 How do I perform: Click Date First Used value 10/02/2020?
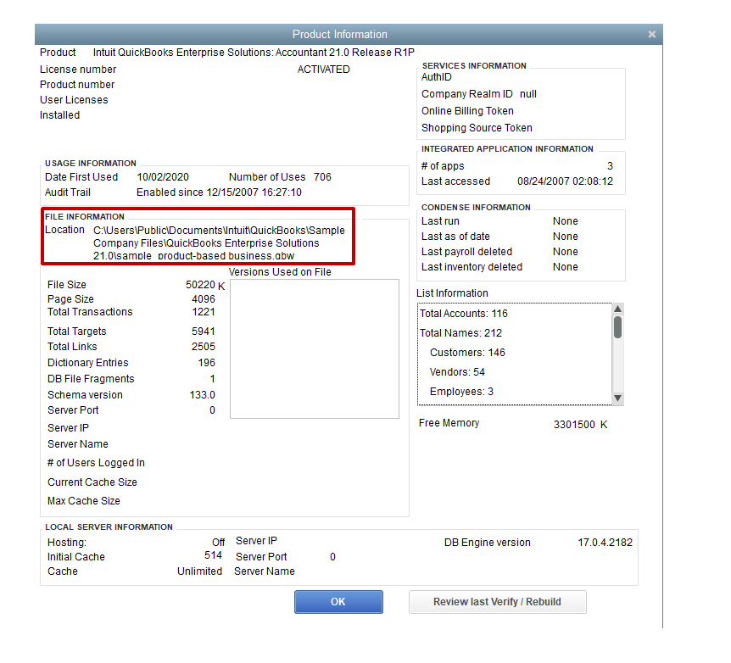(x=163, y=177)
